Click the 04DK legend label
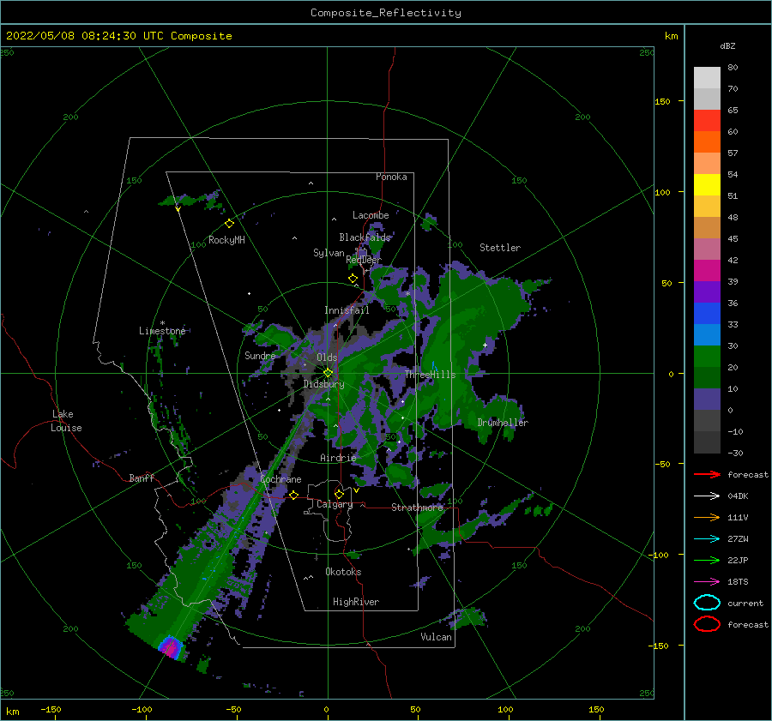 coord(738,496)
